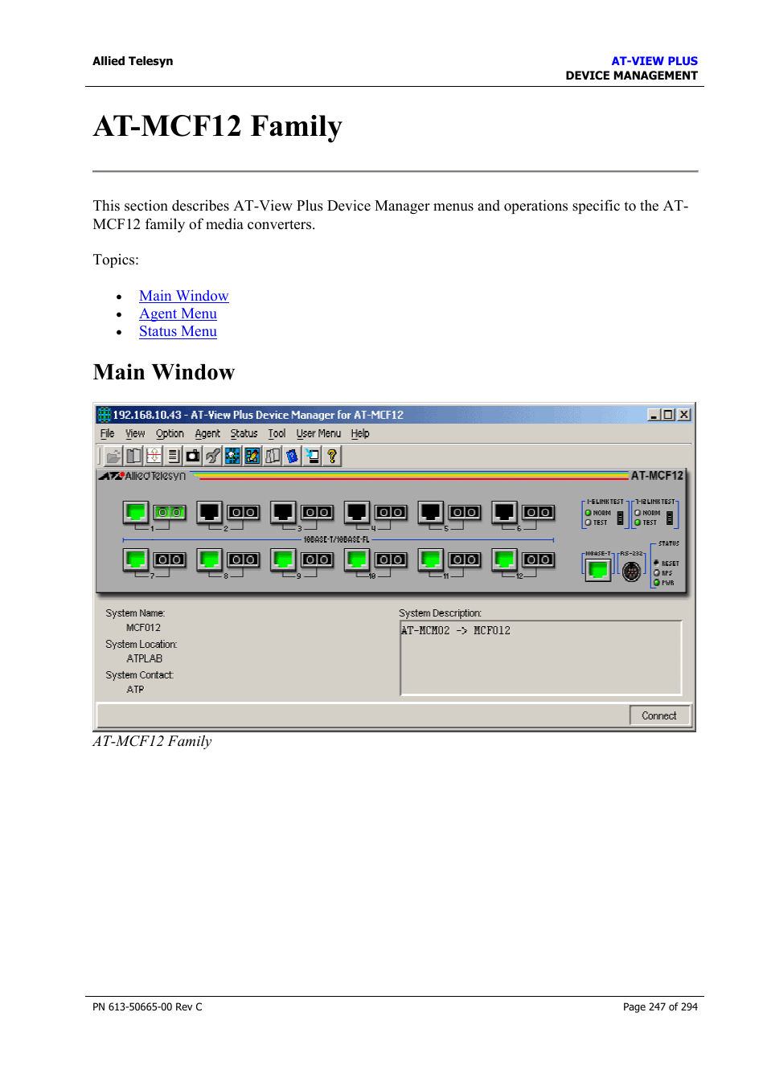
Task: Click the window title bar app icon
Action: coord(105,415)
